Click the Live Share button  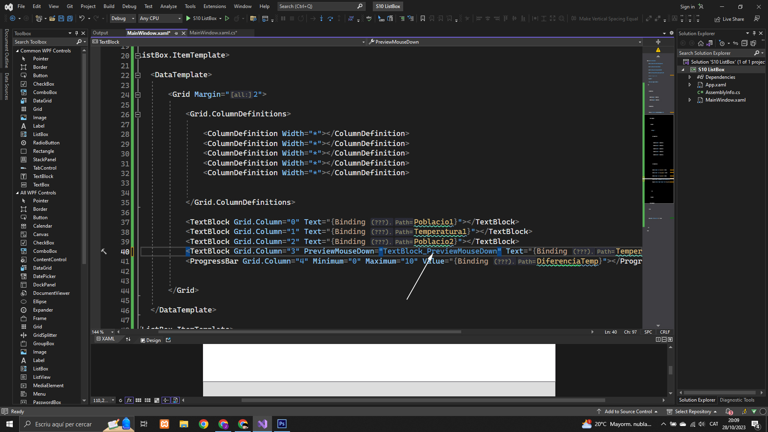pos(729,19)
